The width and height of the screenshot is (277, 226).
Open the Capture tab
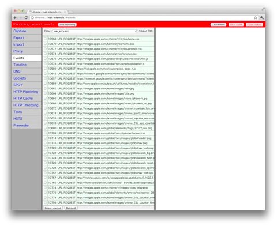point(26,31)
